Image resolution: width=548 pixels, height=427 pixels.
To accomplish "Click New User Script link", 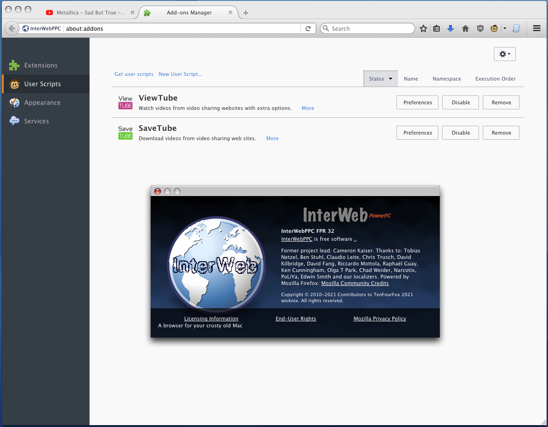I will click(x=180, y=74).
